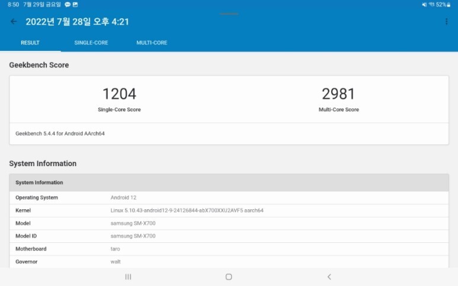Screen dimensions: 458x286
Task: Tap the image notification icon in status bar
Action: (75, 5)
